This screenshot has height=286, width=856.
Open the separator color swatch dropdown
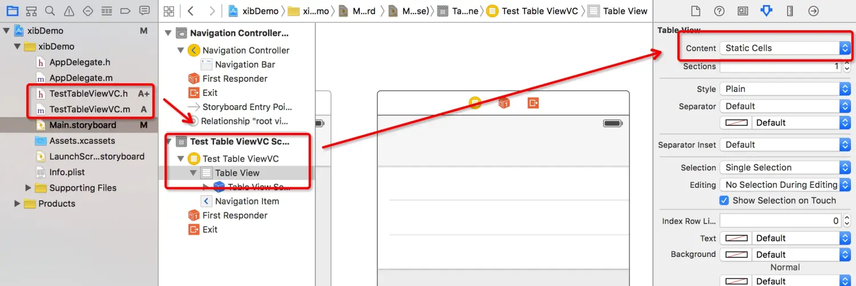coord(785,123)
